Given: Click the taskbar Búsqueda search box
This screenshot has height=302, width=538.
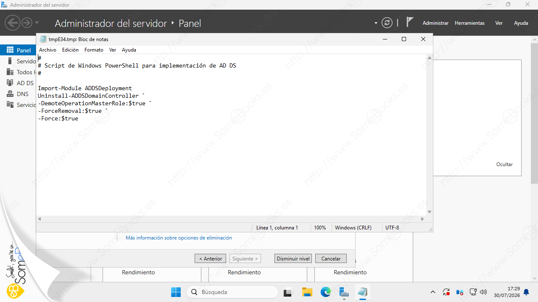Looking at the screenshot, I should 232,292.
